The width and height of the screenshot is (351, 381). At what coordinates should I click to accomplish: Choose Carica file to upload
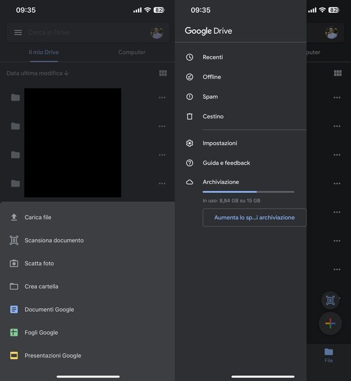pos(38,218)
